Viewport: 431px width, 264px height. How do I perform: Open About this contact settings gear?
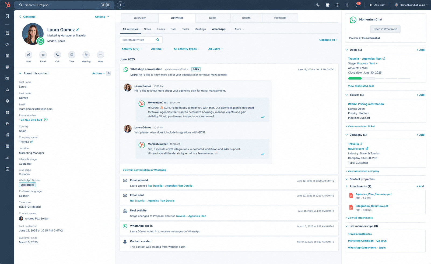coord(108,73)
